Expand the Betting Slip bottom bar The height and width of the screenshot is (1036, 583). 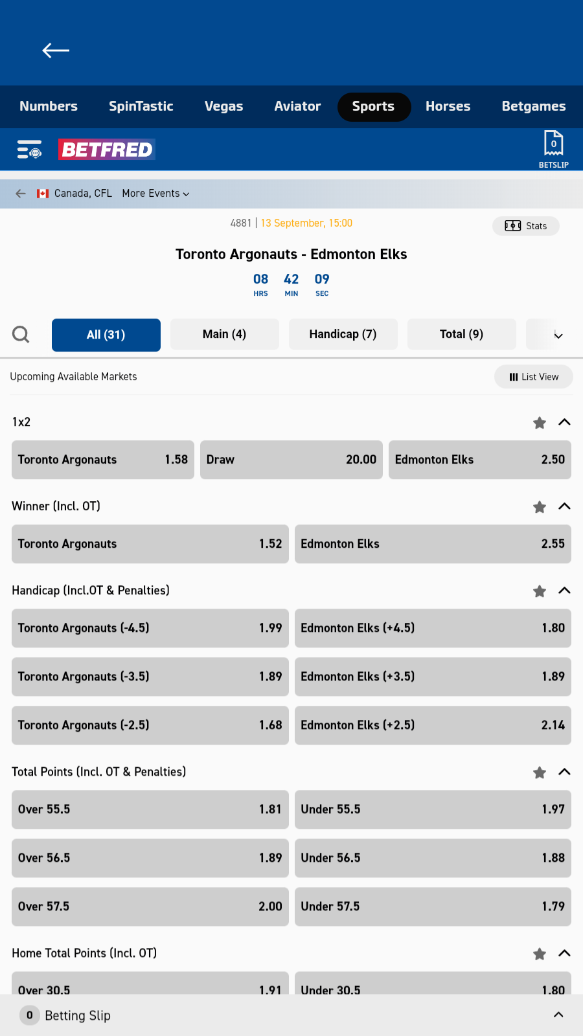558,1015
